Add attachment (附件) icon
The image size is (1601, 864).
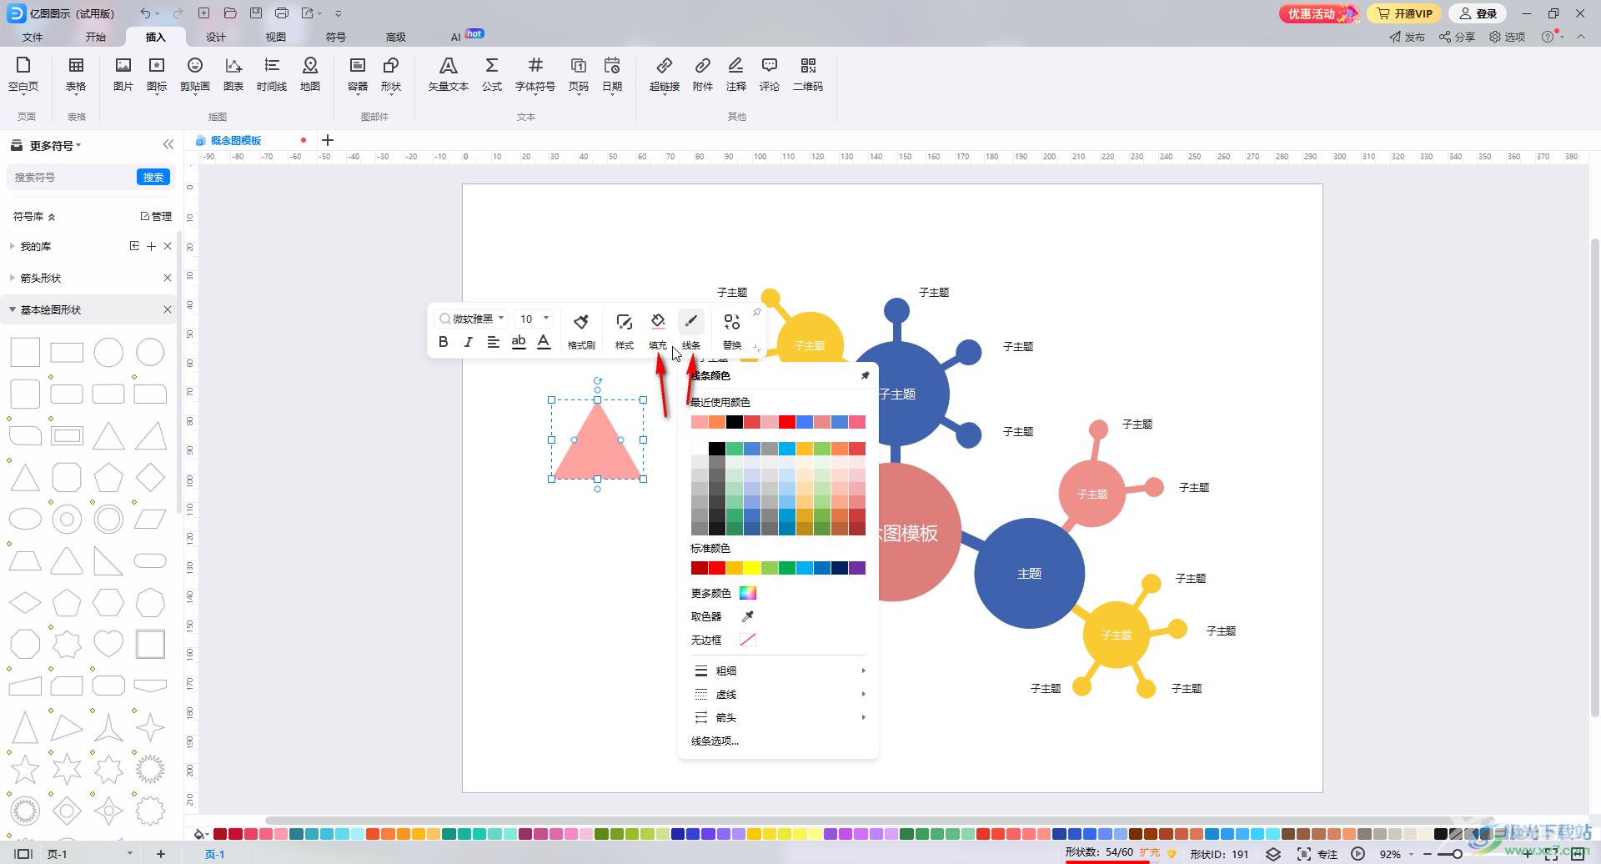[x=703, y=74]
